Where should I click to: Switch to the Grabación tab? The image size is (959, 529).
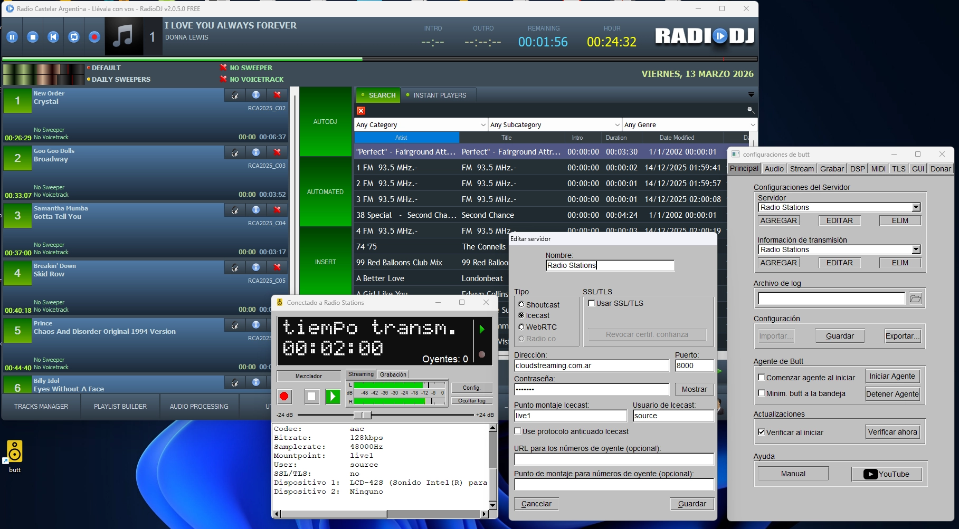point(393,374)
